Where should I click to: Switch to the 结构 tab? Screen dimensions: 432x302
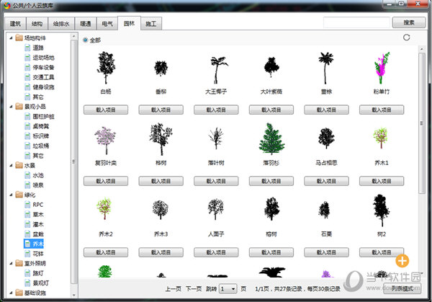point(37,24)
